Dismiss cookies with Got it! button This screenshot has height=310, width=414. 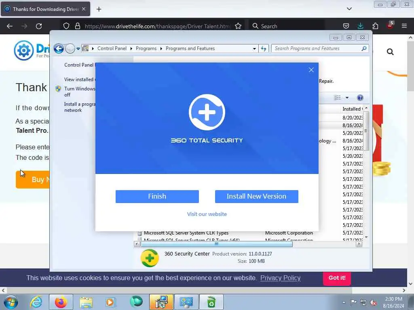[337, 278]
